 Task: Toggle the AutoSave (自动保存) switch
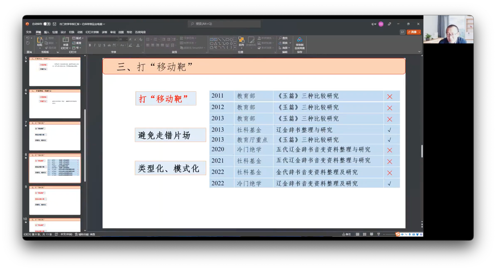[x=47, y=24]
